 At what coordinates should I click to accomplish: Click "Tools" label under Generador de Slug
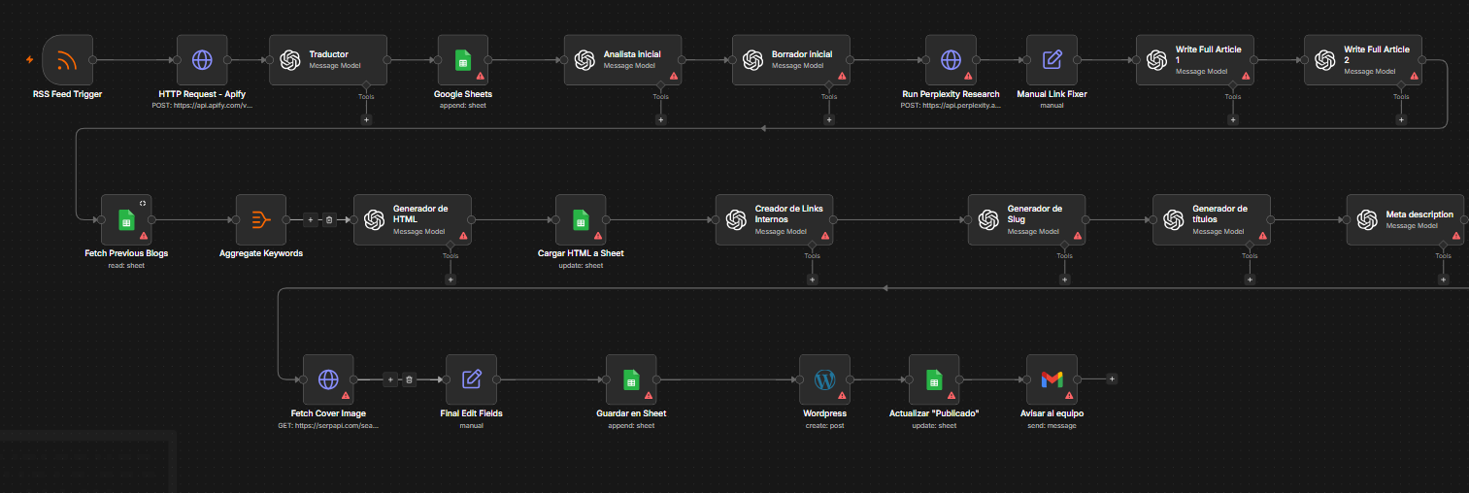[1064, 255]
